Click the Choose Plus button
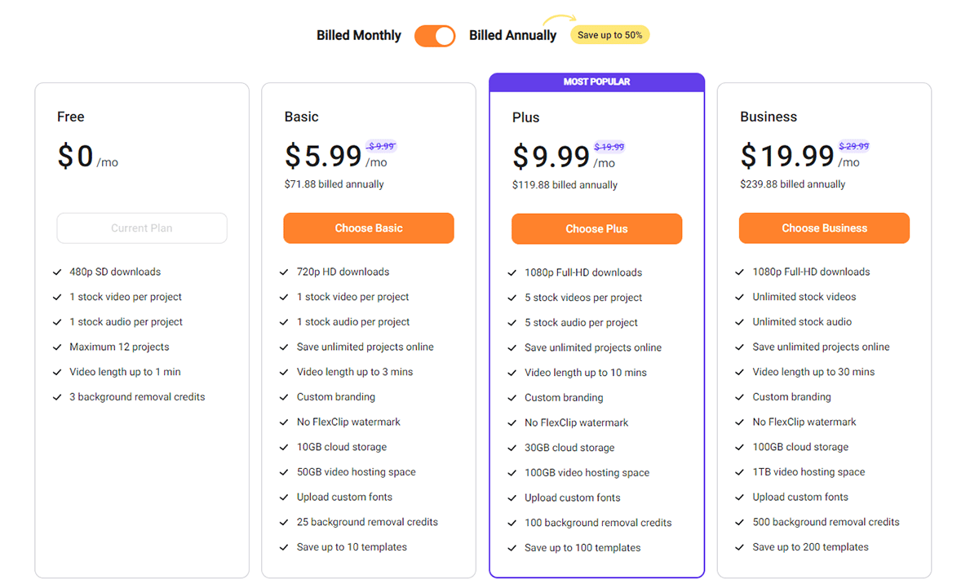 tap(596, 229)
